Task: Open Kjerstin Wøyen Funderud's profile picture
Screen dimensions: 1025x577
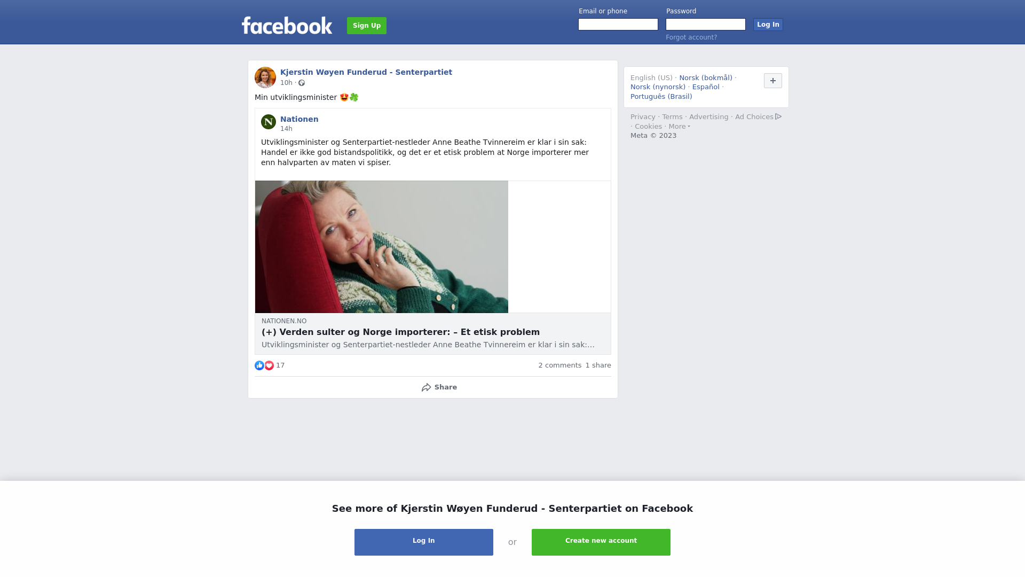Action: click(265, 77)
